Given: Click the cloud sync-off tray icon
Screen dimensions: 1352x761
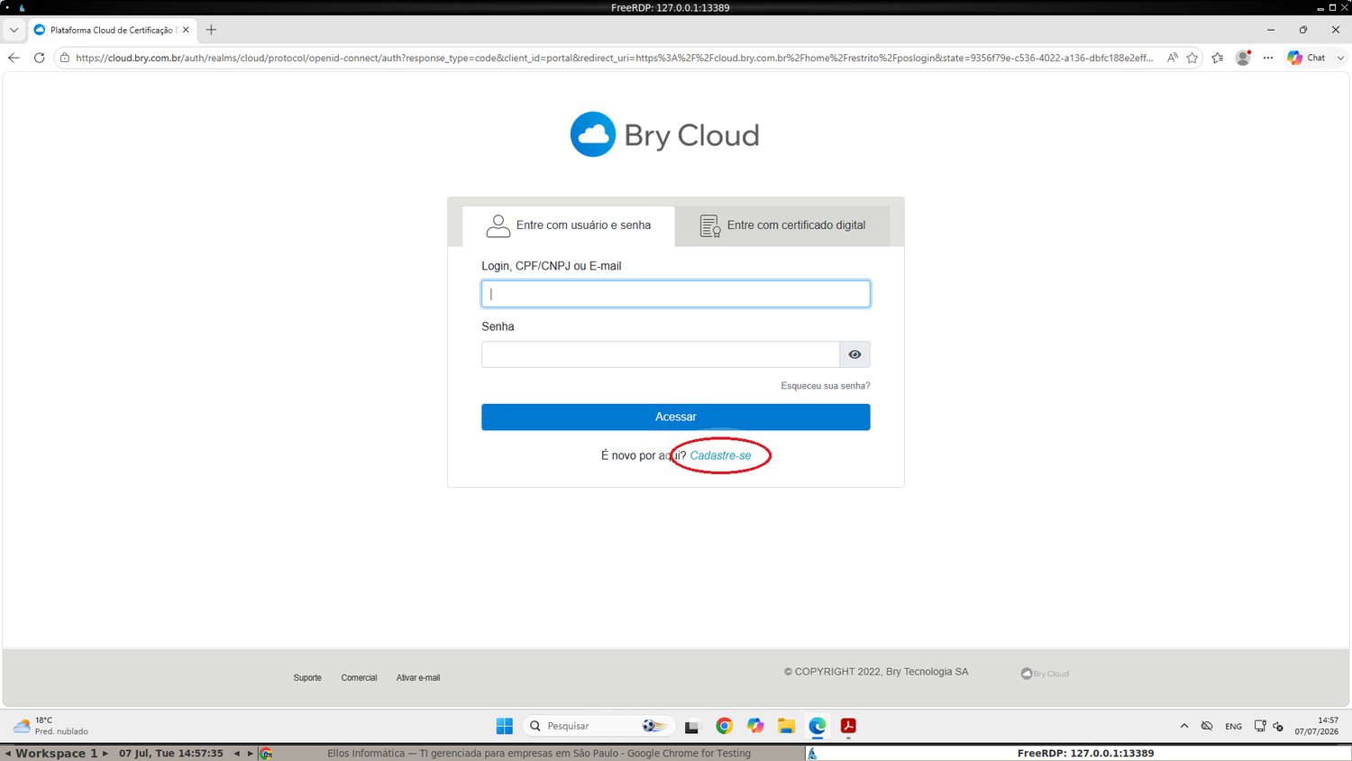Looking at the screenshot, I should pos(1207,726).
